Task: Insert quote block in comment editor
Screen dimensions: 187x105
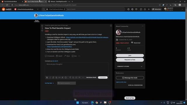Action: point(79,78)
